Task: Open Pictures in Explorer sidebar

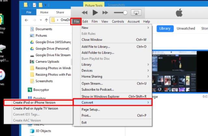Action: click(38, 35)
